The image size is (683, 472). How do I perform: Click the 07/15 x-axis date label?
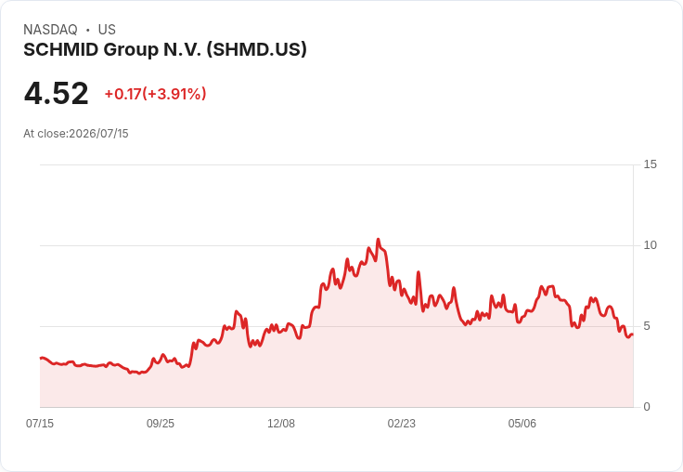[x=40, y=423]
